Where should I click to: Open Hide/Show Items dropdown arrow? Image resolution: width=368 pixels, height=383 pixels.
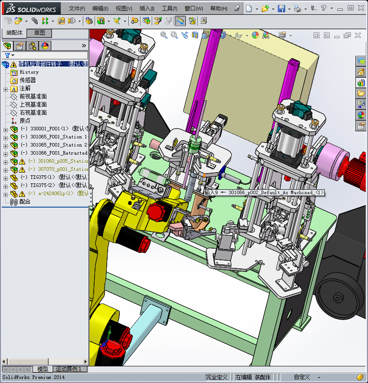pos(247,36)
